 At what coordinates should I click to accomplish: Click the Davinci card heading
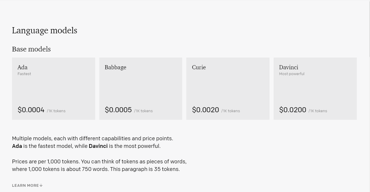click(289, 67)
